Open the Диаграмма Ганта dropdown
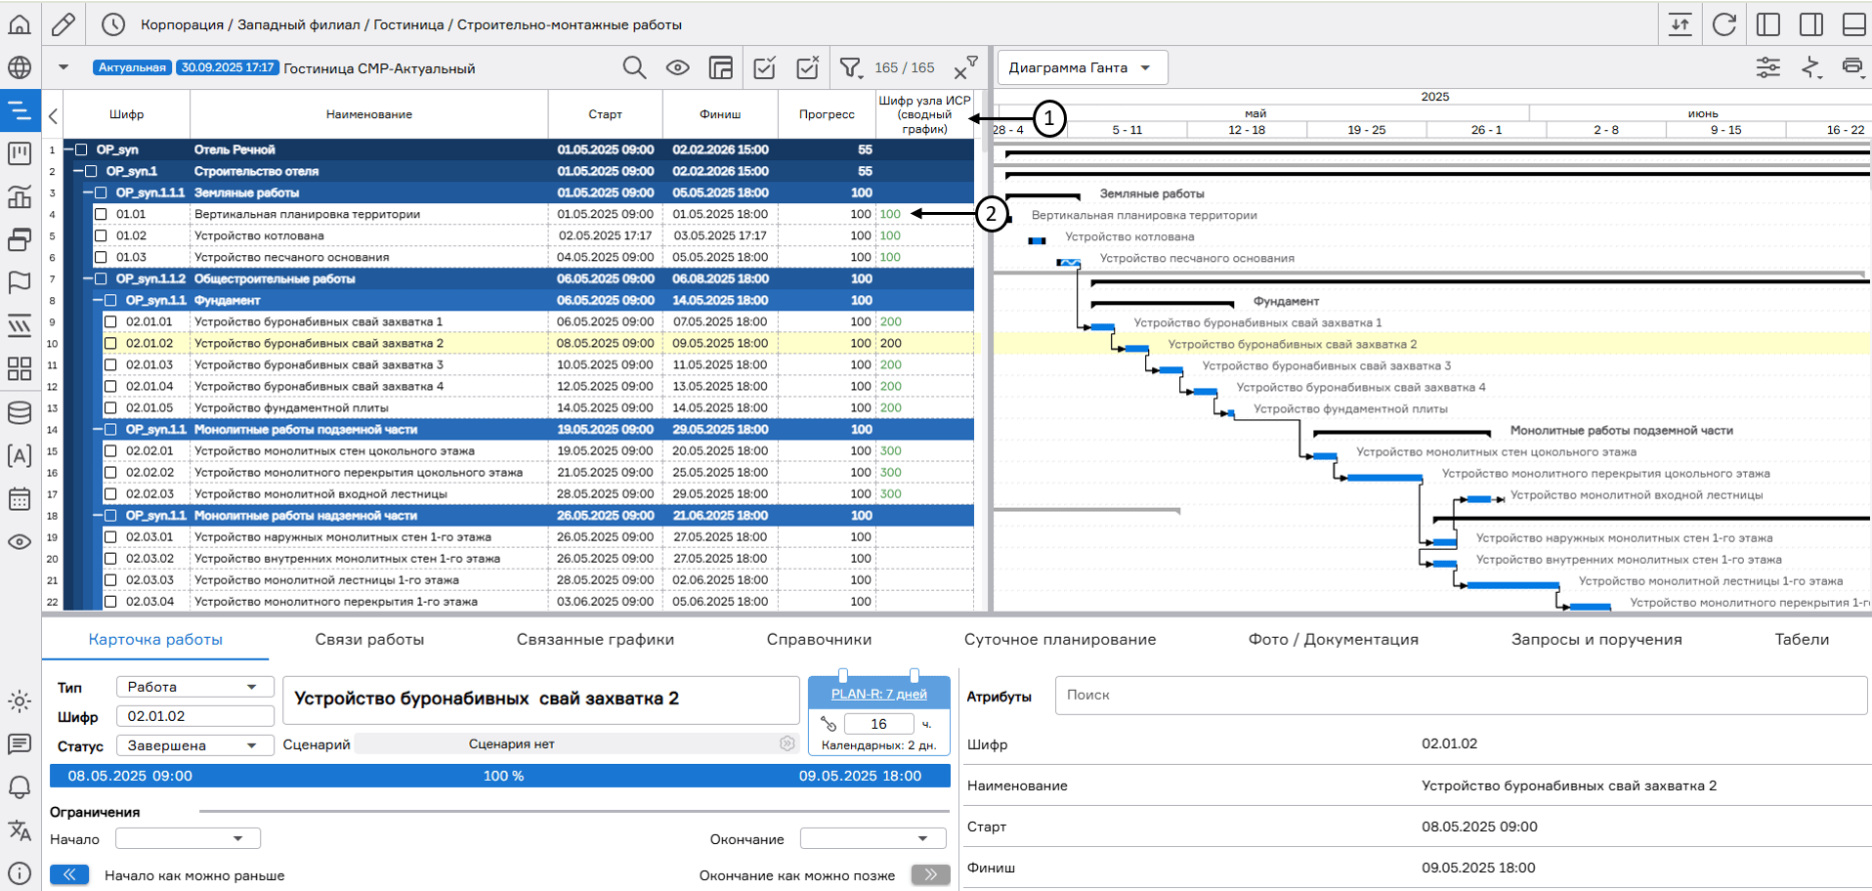The height and width of the screenshot is (891, 1872). tap(1082, 67)
